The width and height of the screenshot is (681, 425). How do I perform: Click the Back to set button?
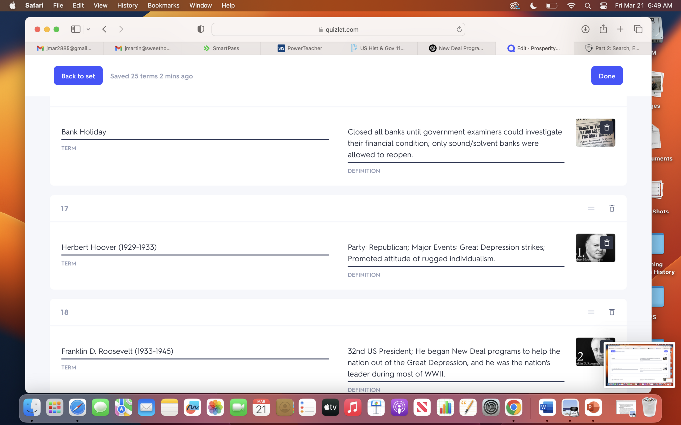[x=78, y=76]
